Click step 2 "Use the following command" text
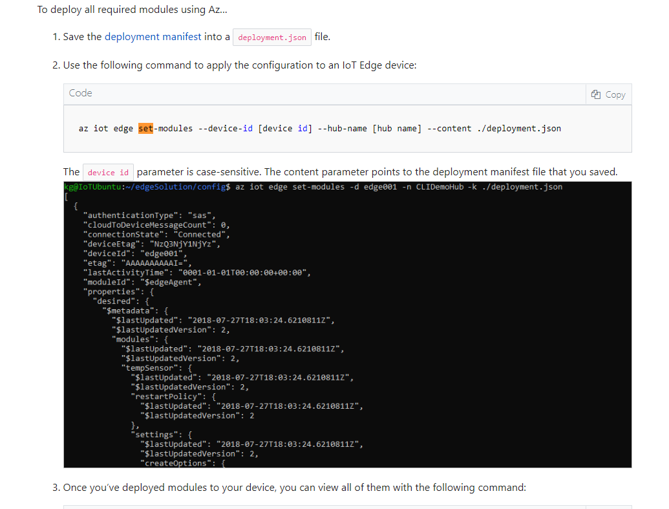Image resolution: width=669 pixels, height=509 pixels. tap(240, 65)
